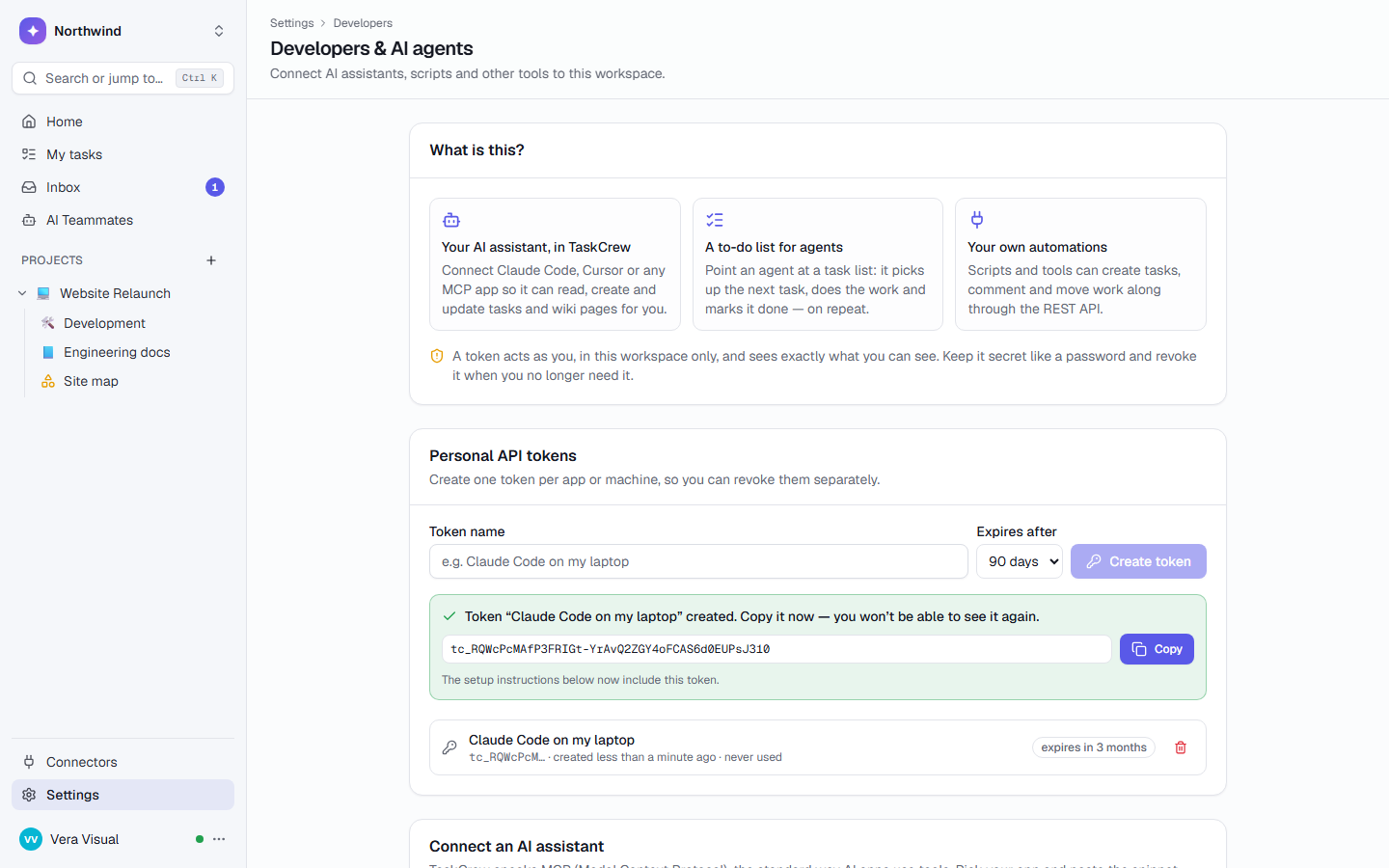Click the Site map diagram icon
1389x868 pixels.
tap(48, 381)
